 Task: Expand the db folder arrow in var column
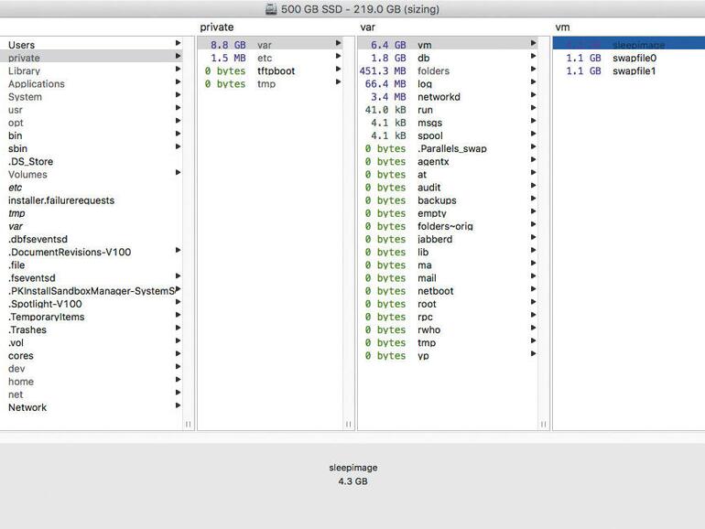tap(533, 56)
